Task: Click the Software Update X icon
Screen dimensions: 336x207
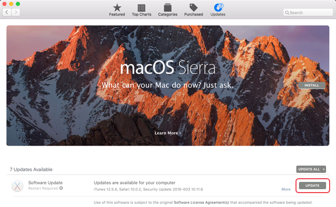Action: pyautogui.click(x=18, y=186)
